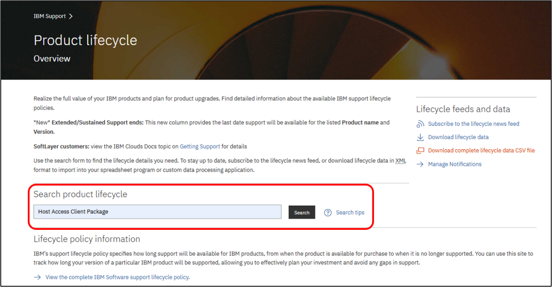The height and width of the screenshot is (287, 552).
Task: Click the Lifecycle policy information heading
Action: pyautogui.click(x=87, y=239)
